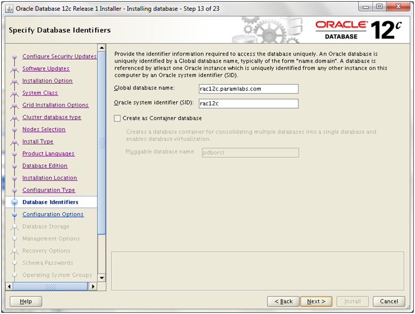The image size is (415, 314).
Task: Click the step marker beside Product Languages
Action: [14, 154]
